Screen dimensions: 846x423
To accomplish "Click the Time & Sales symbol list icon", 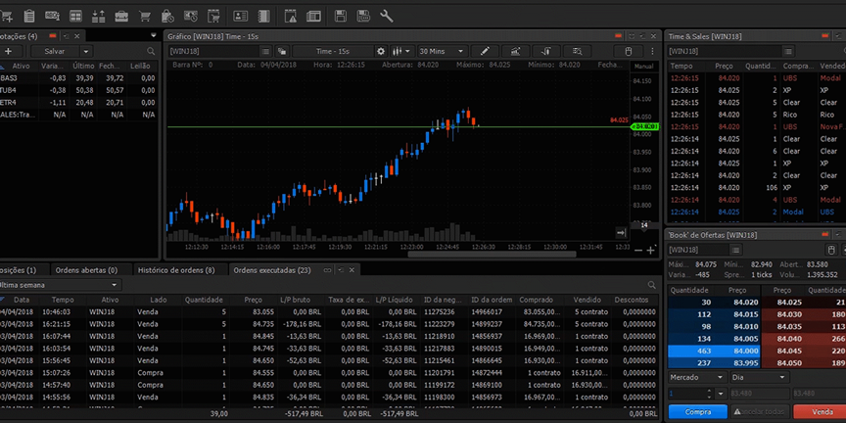I will point(788,51).
